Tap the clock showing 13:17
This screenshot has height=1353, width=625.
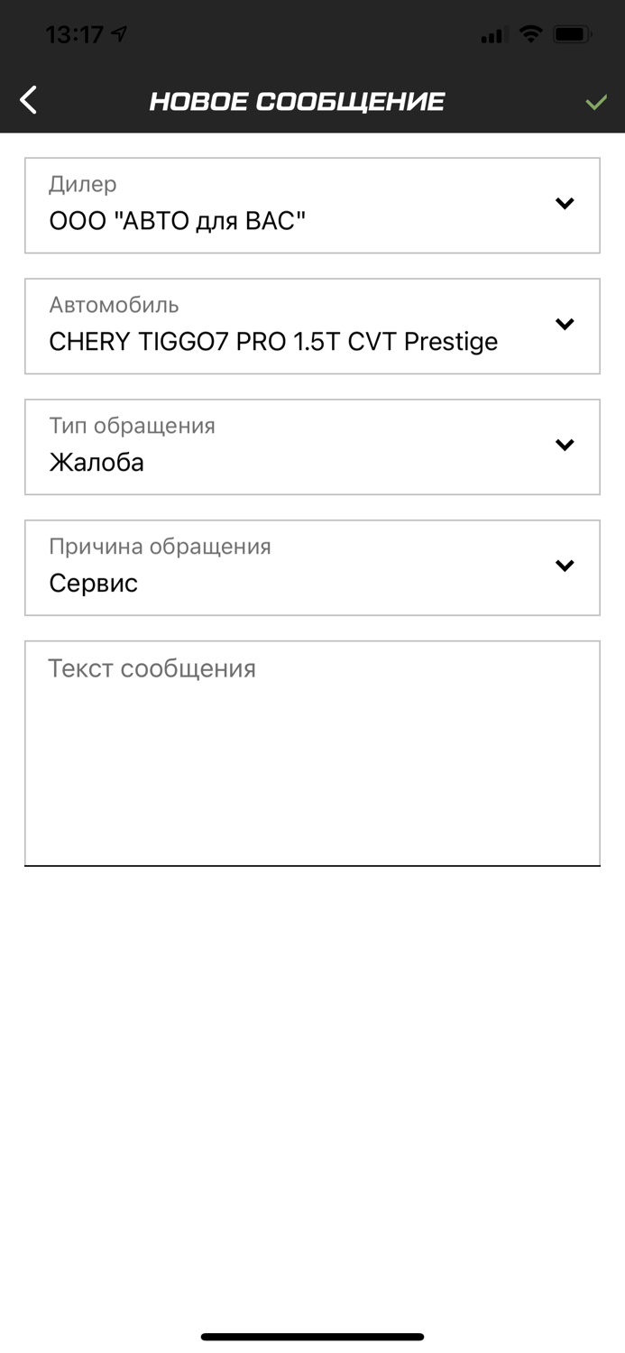click(x=76, y=33)
